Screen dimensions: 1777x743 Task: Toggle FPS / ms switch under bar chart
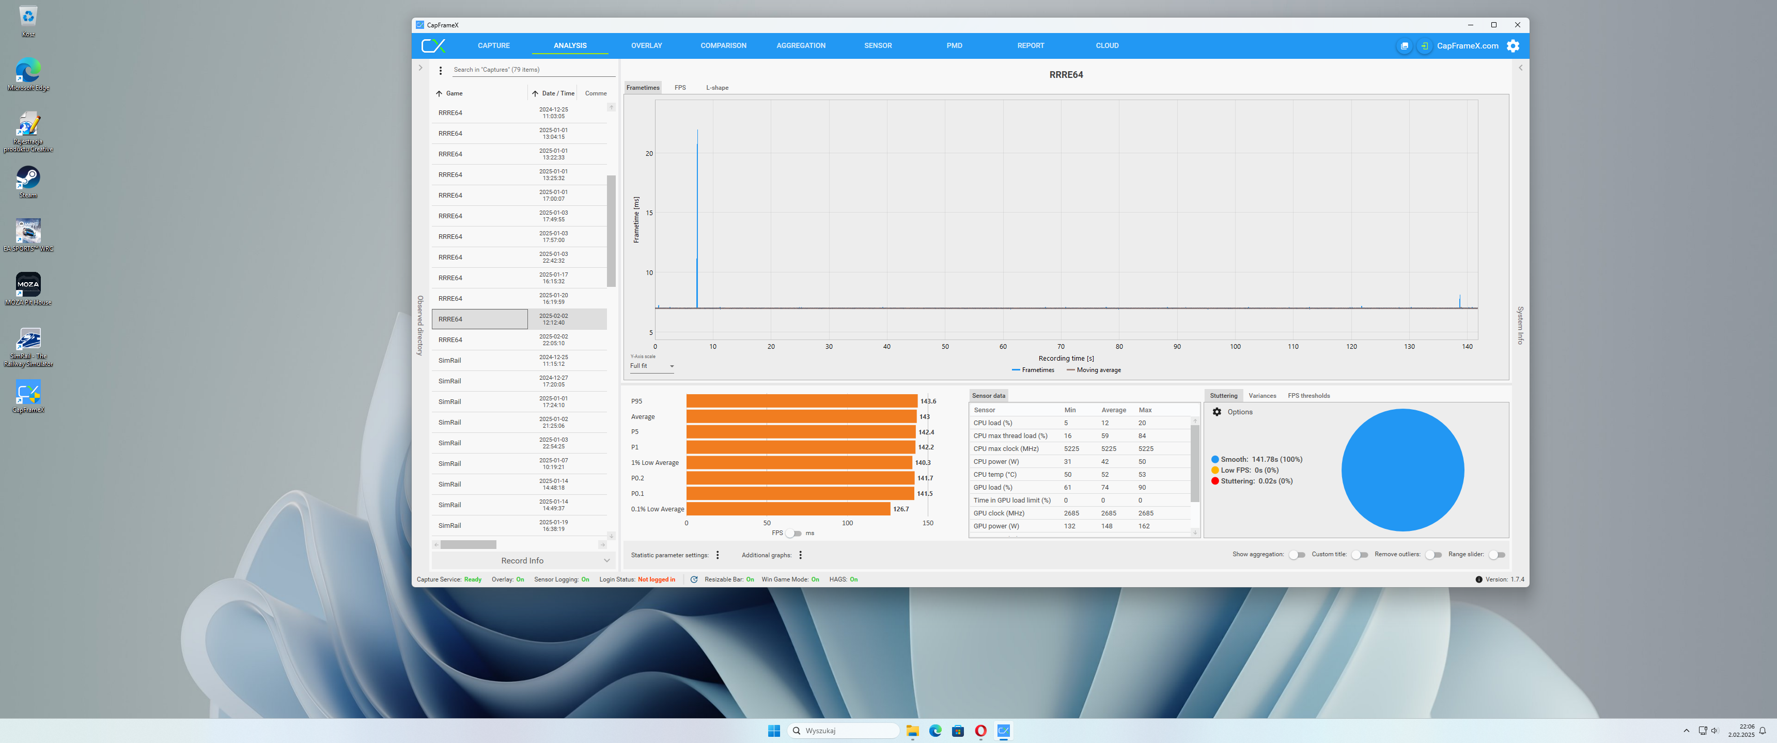click(793, 534)
